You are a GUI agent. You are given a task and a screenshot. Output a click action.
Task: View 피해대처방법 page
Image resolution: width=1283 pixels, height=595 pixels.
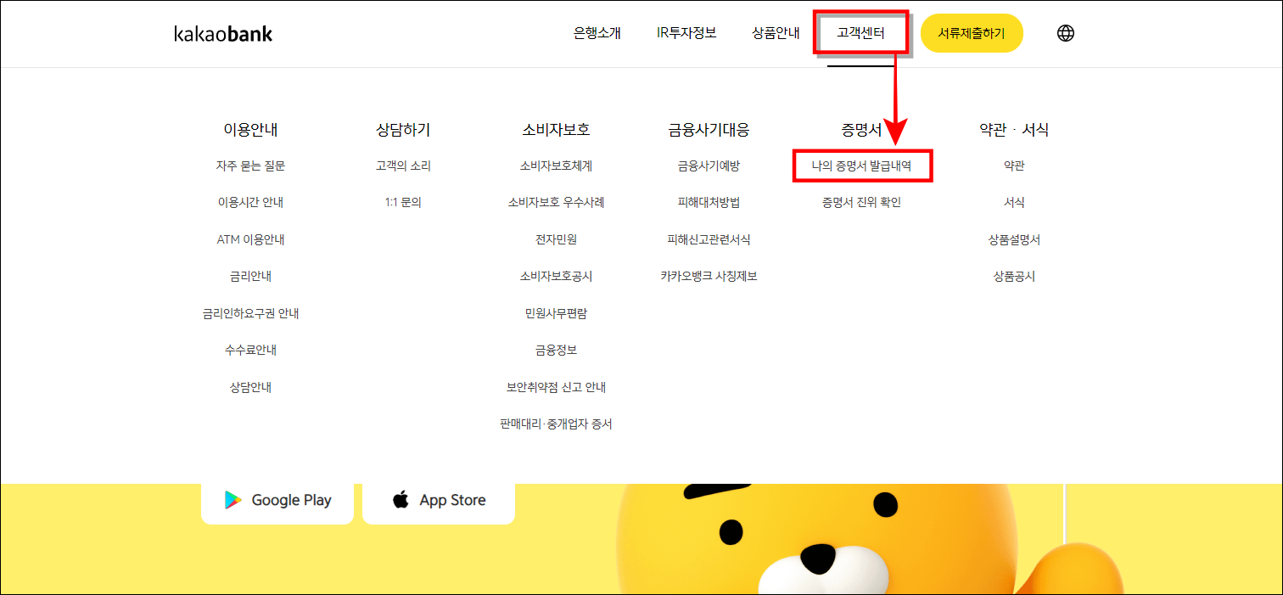coord(709,203)
